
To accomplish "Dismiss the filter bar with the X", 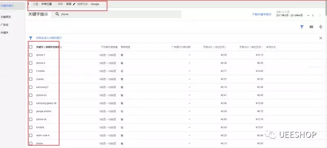I will [321, 38].
